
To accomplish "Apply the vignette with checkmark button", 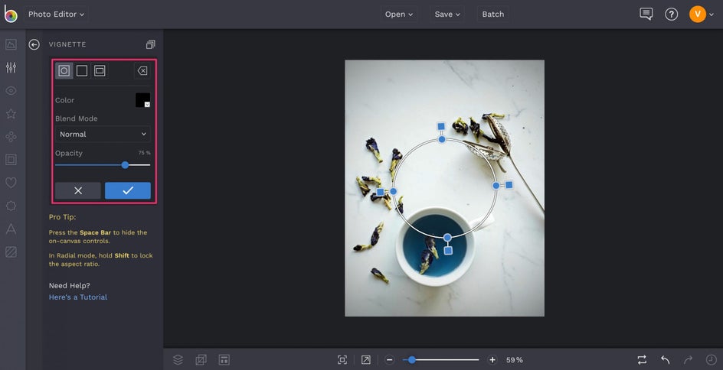I will [x=128, y=190].
